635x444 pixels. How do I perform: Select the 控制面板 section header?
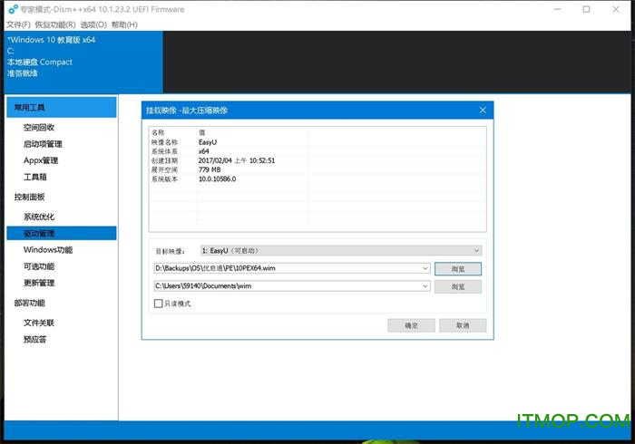[30, 197]
